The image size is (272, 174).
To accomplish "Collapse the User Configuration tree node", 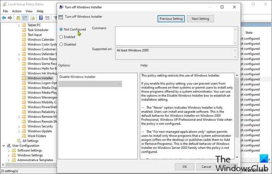I will (x=3, y=146).
